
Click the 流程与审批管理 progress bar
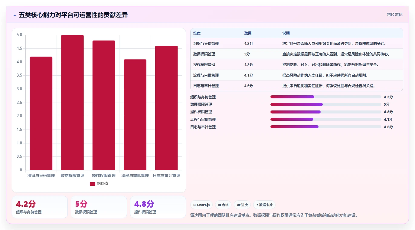click(326, 119)
